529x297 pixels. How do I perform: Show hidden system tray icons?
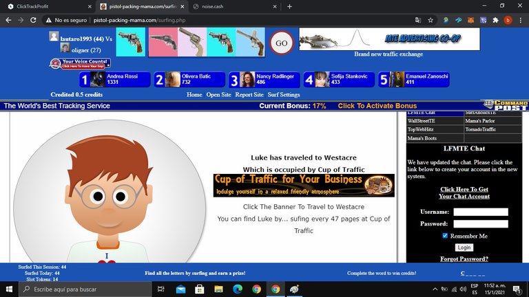pyautogui.click(x=435, y=289)
